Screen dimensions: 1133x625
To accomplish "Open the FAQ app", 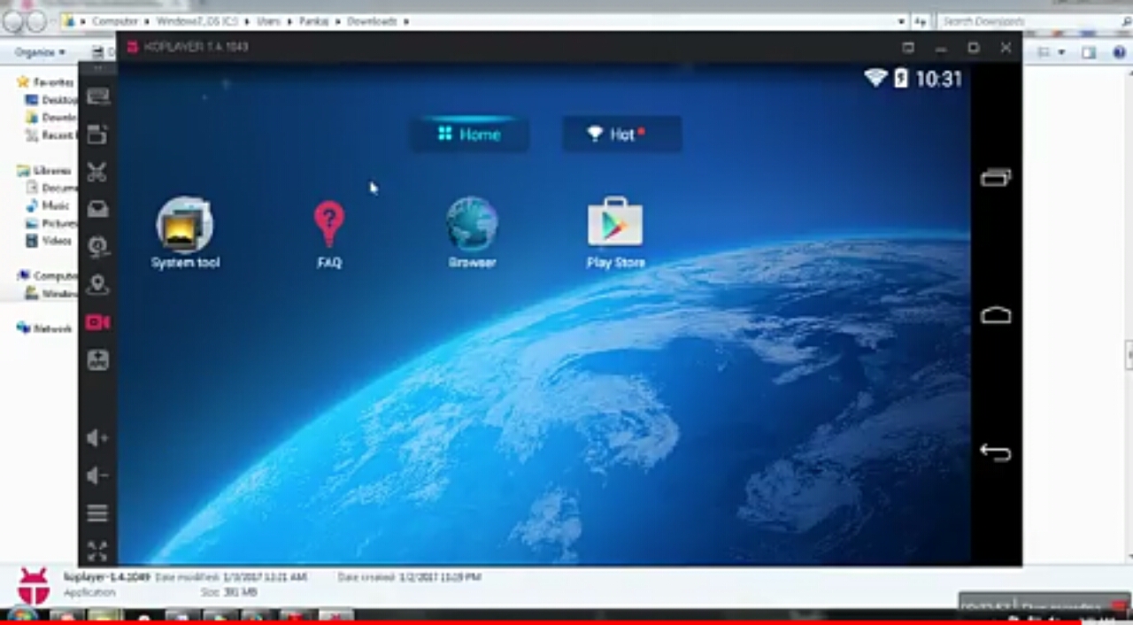I will pyautogui.click(x=328, y=235).
